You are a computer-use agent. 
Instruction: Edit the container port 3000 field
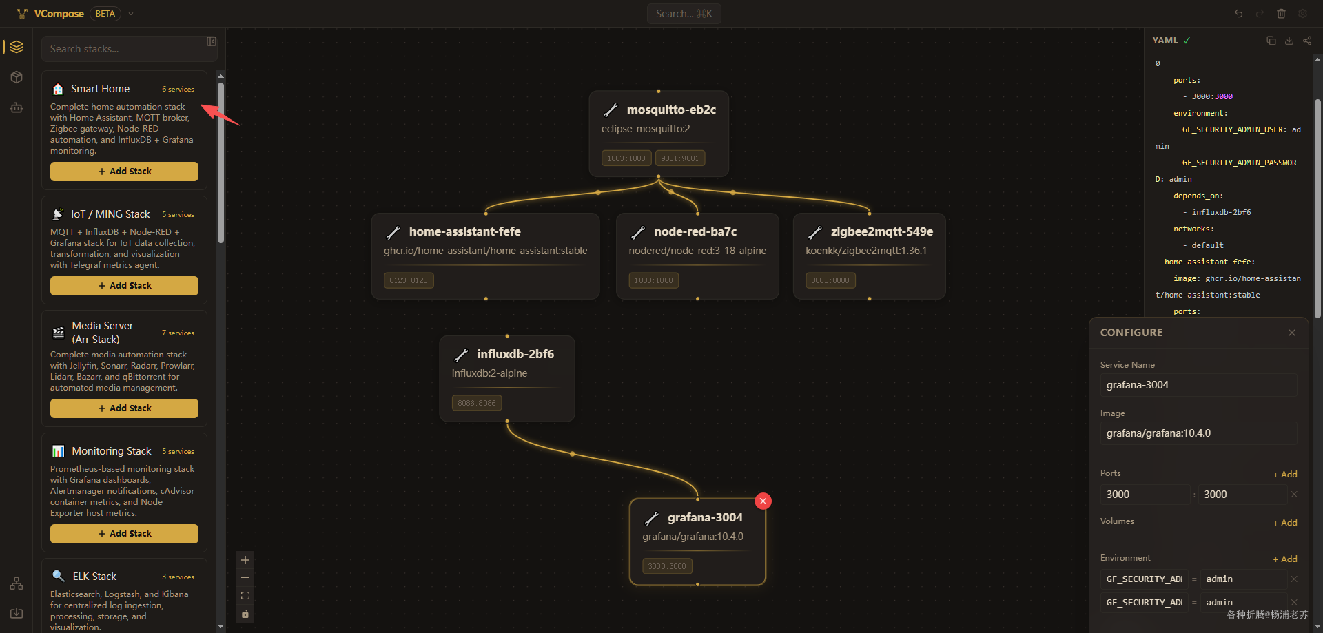point(1242,495)
